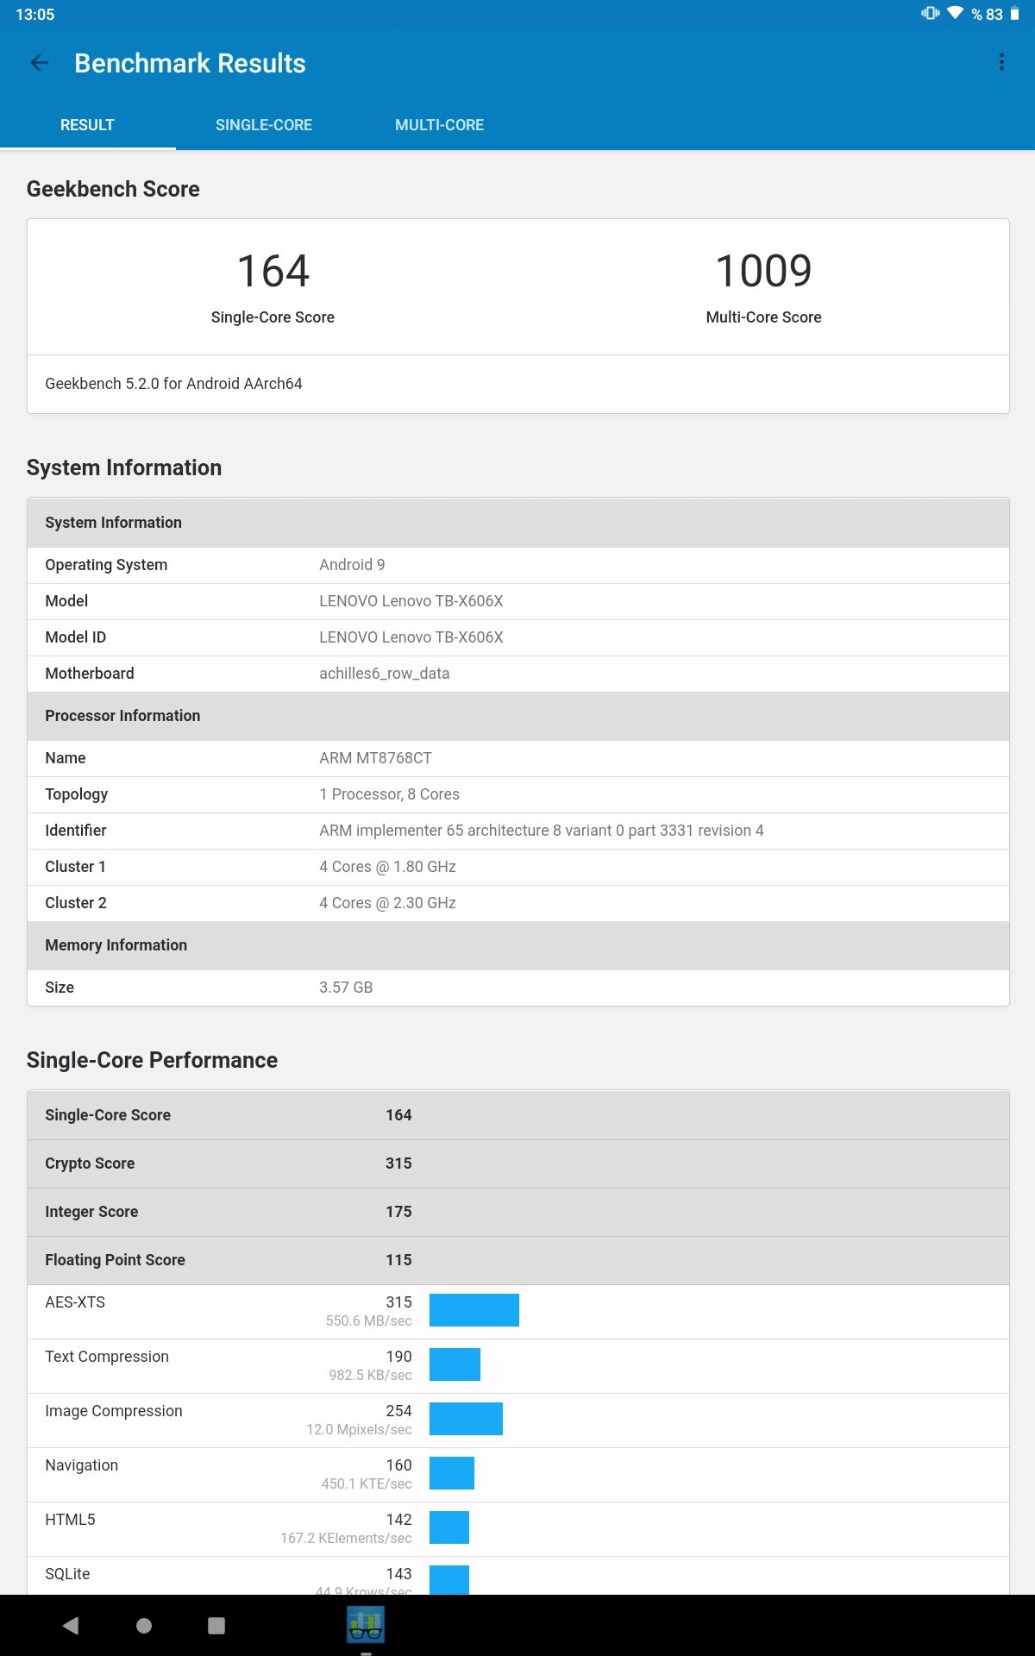Tap the Navigation result bar
Image resolution: width=1035 pixels, height=1656 pixels.
[452, 1473]
